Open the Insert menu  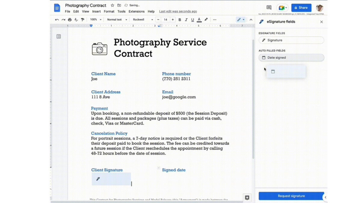tap(96, 11)
